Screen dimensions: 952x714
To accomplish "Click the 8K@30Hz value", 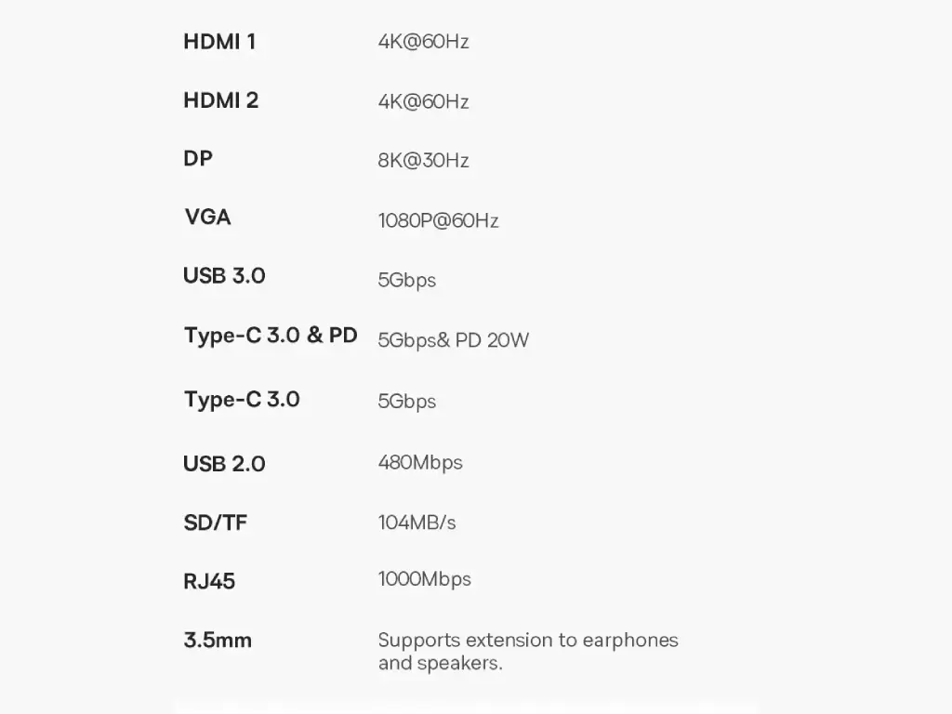I will pyautogui.click(x=423, y=160).
